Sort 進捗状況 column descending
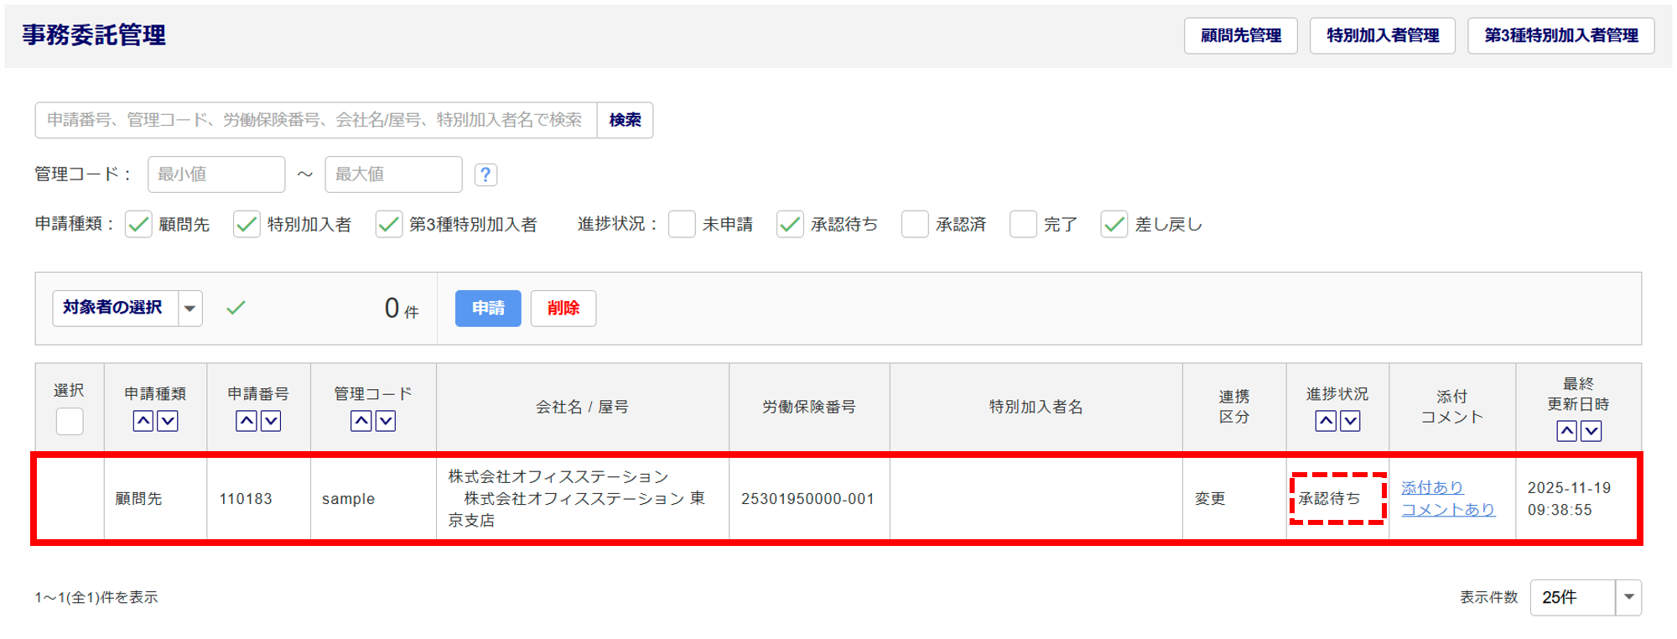This screenshot has height=639, width=1677. 1350,421
